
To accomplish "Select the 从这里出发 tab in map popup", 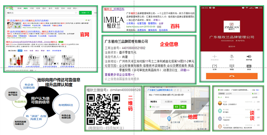I will point(169,102).
